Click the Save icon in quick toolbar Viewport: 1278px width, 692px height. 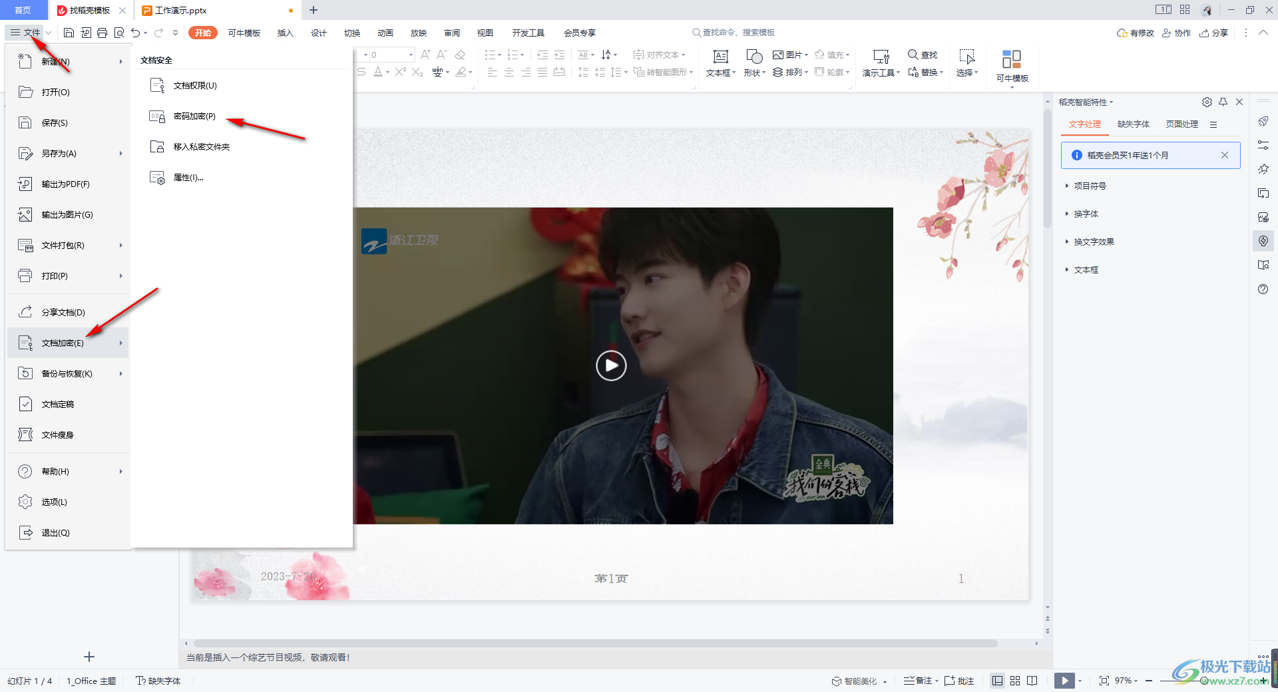coord(69,33)
